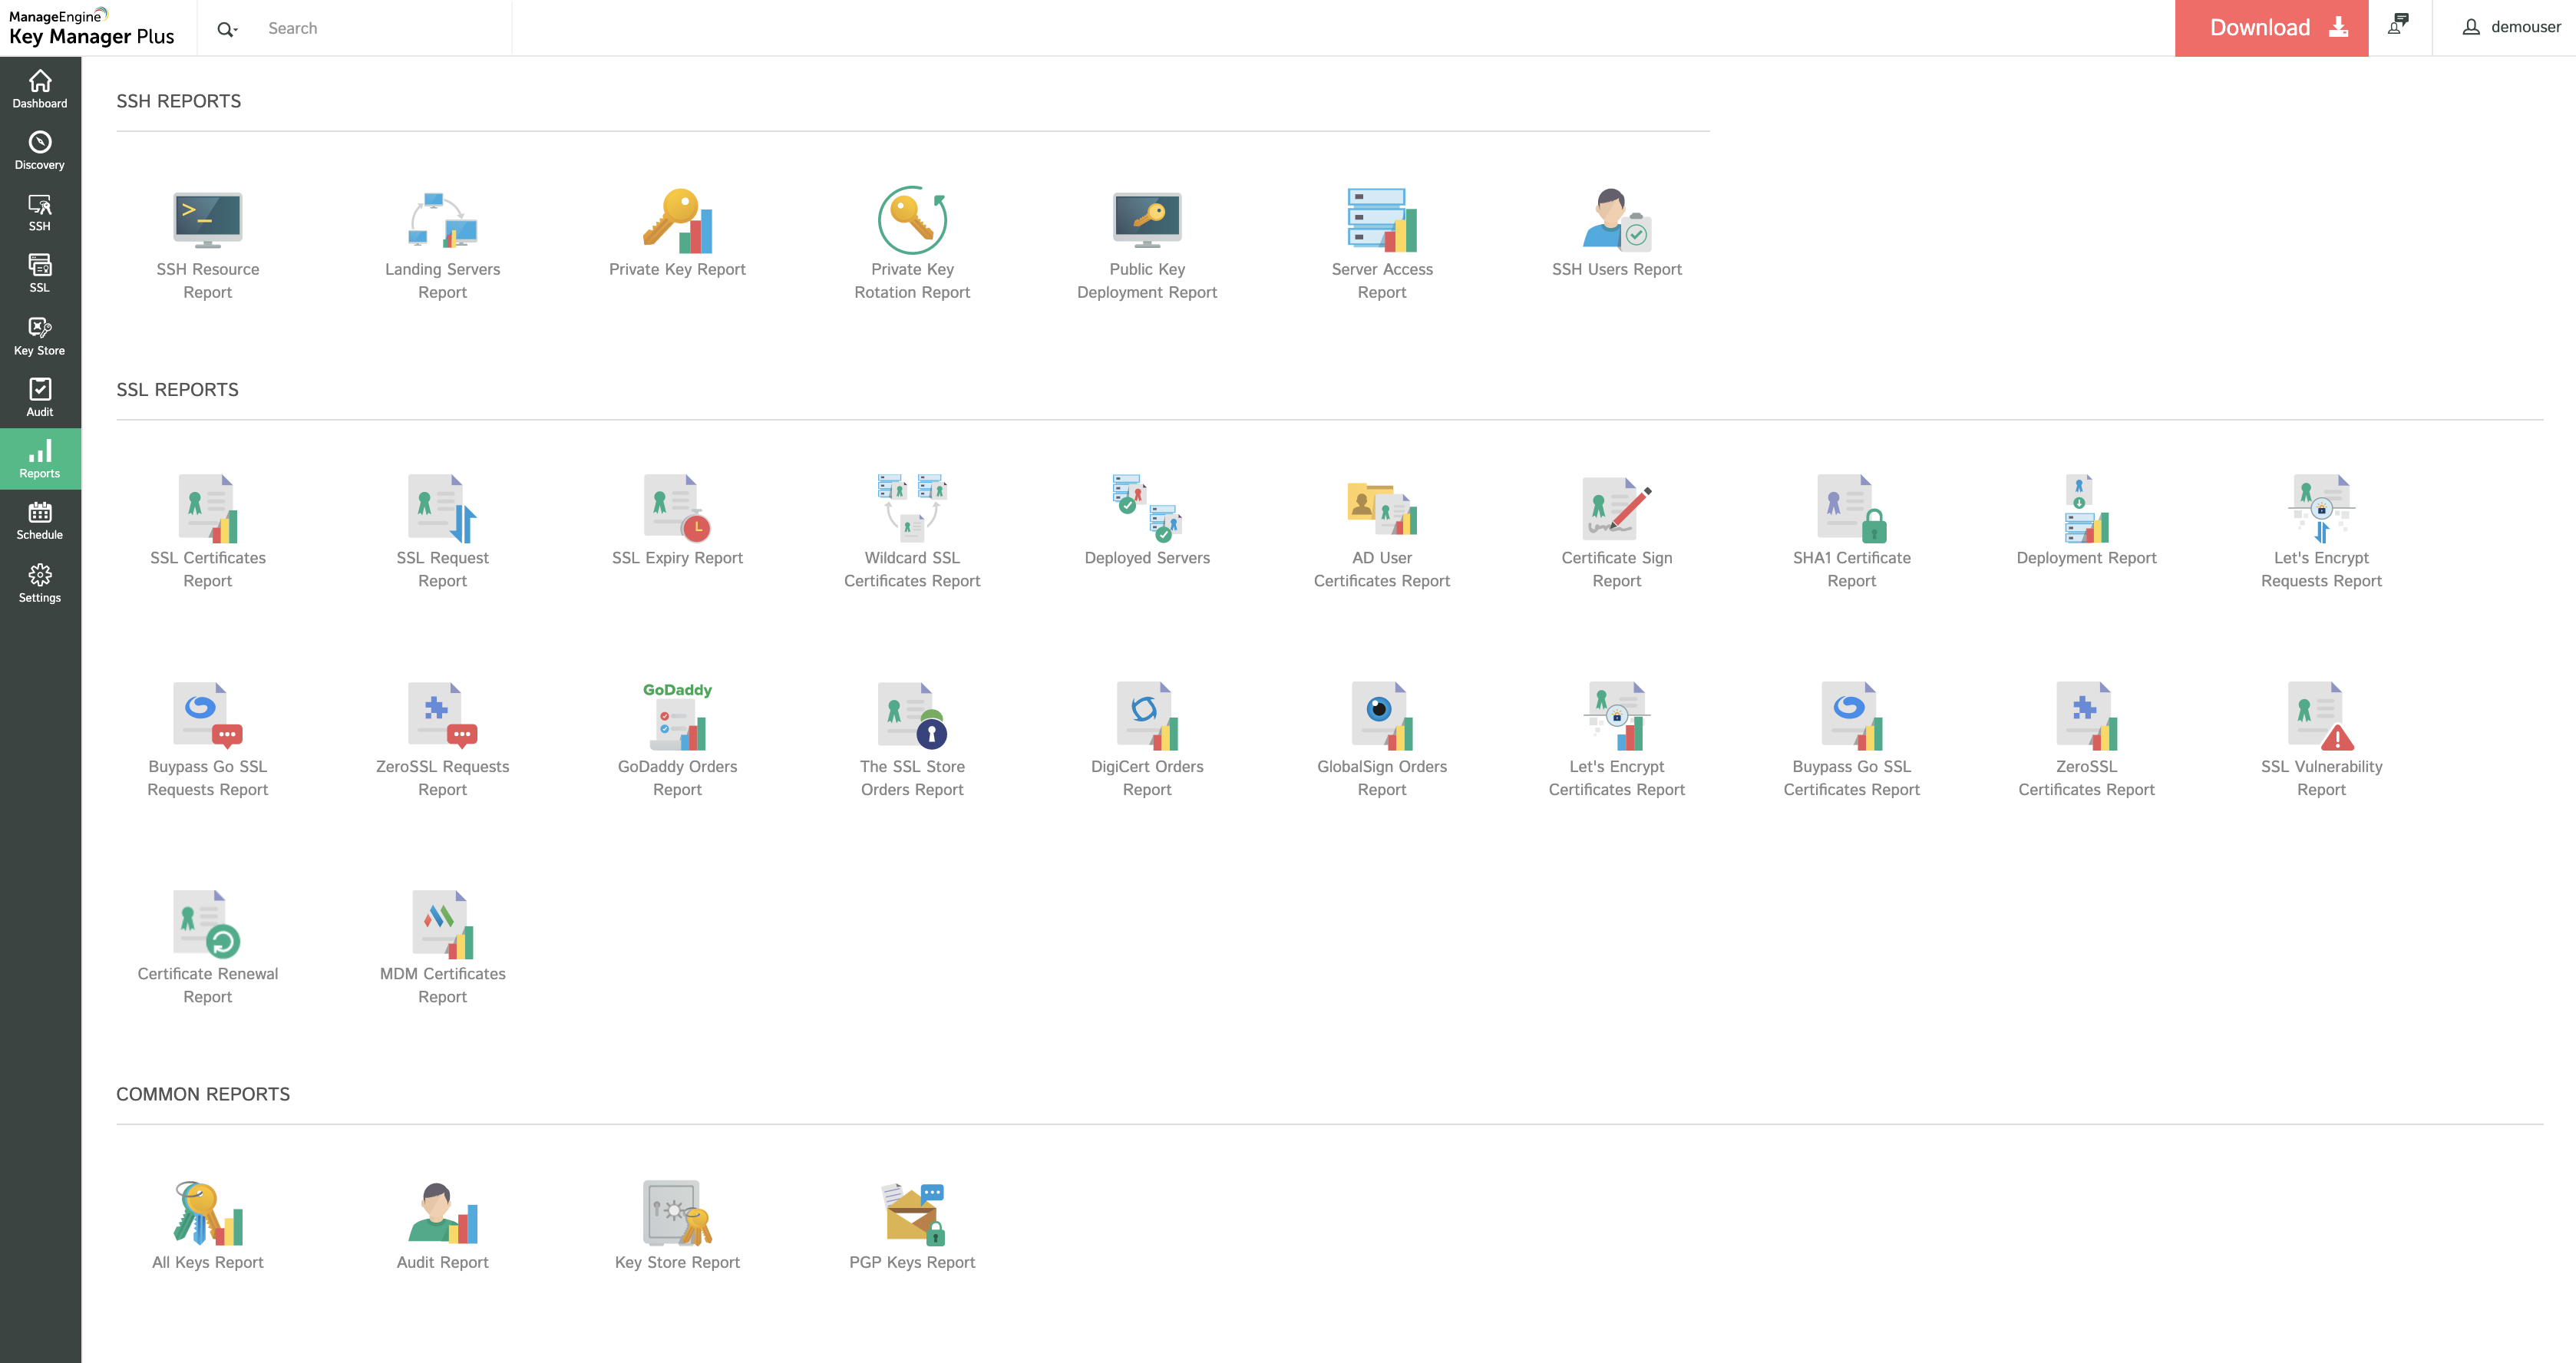This screenshot has width=2576, height=1363.
Task: Click the red Download button
Action: pos(2270,28)
